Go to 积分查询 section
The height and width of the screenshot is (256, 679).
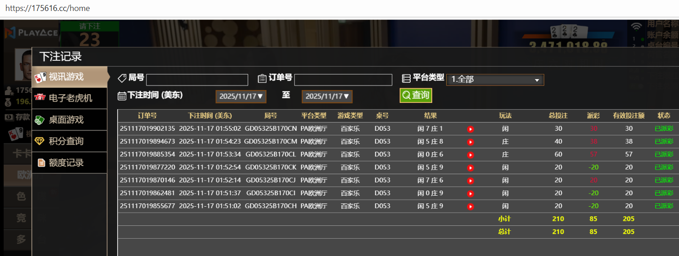[70, 141]
